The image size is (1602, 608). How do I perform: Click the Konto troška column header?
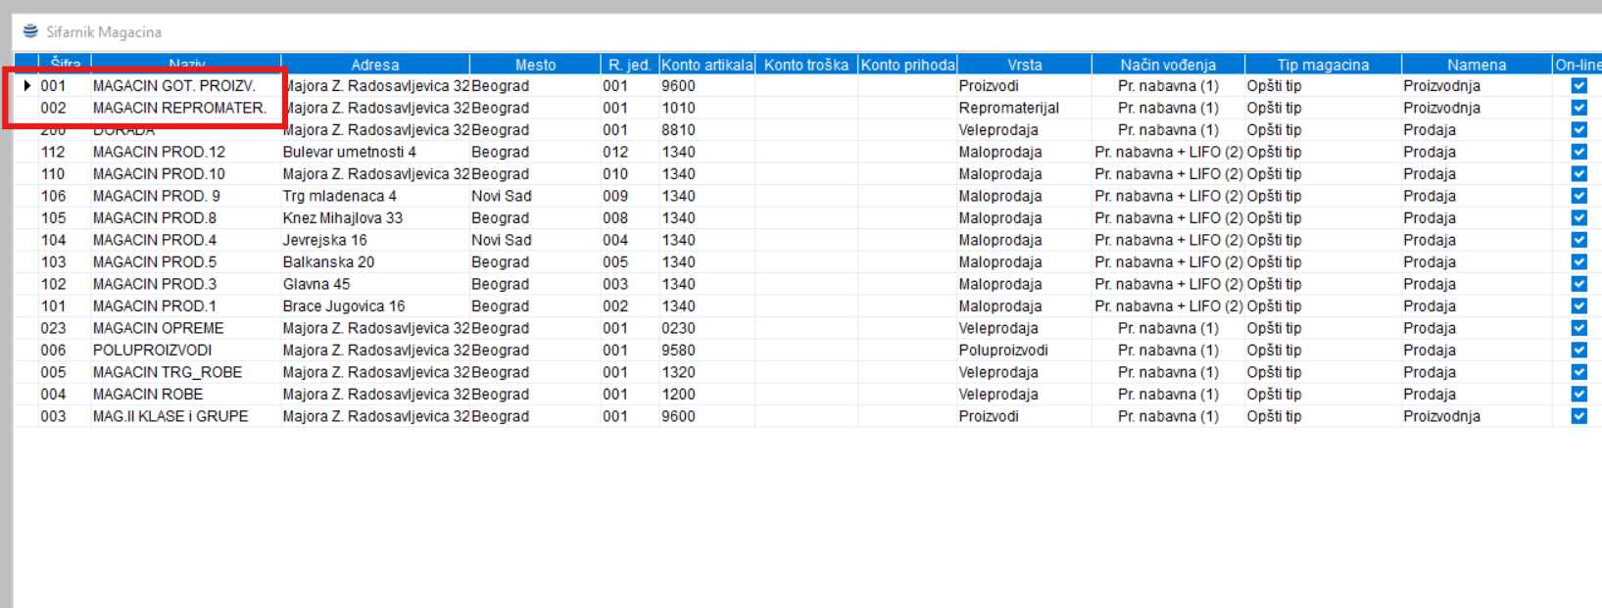[805, 65]
